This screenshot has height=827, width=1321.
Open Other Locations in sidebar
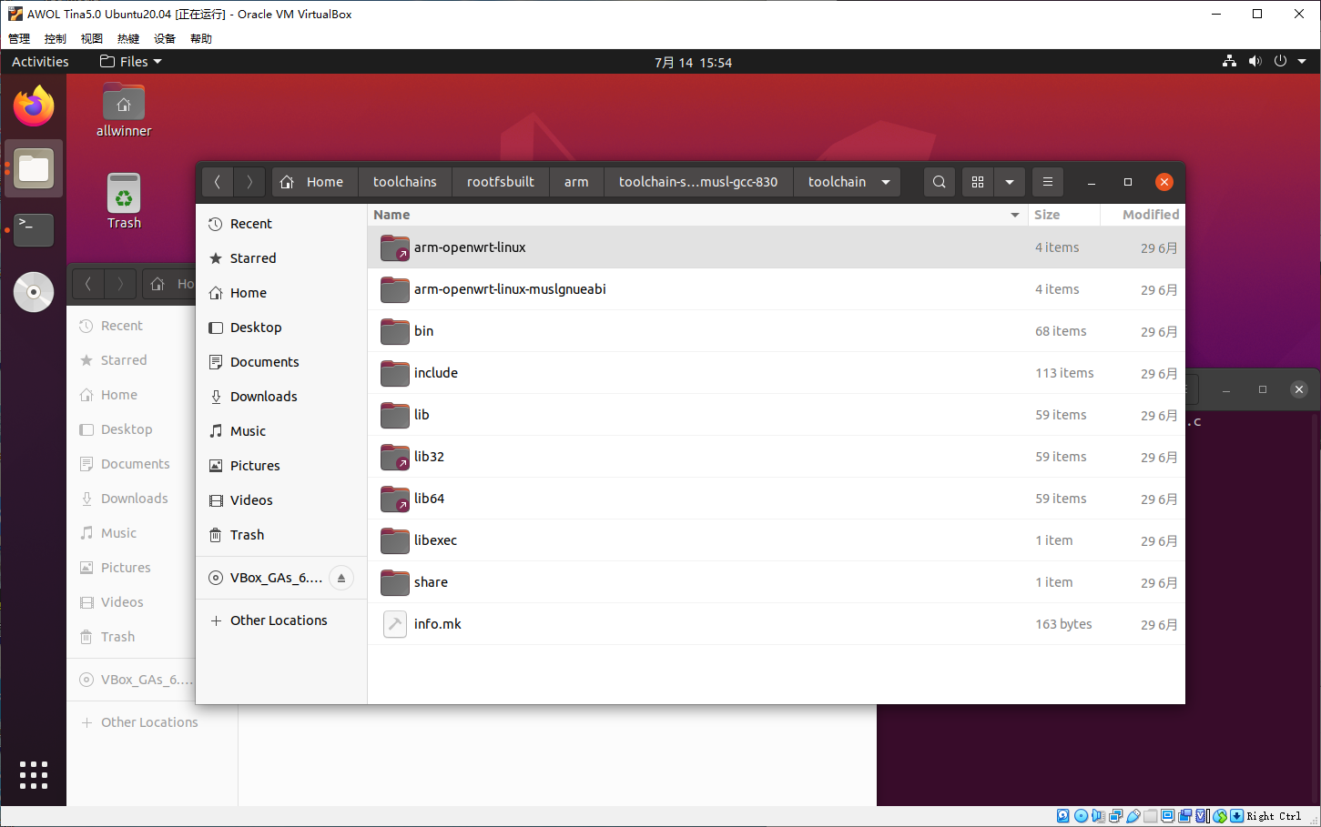[x=278, y=620]
